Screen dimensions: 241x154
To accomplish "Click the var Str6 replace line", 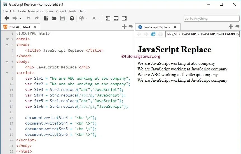I will click(x=76, y=106).
